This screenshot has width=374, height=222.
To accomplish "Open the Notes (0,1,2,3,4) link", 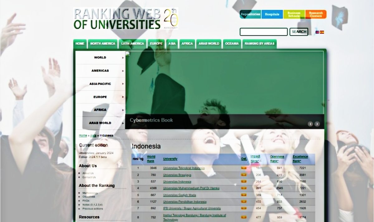I will coord(92,205).
